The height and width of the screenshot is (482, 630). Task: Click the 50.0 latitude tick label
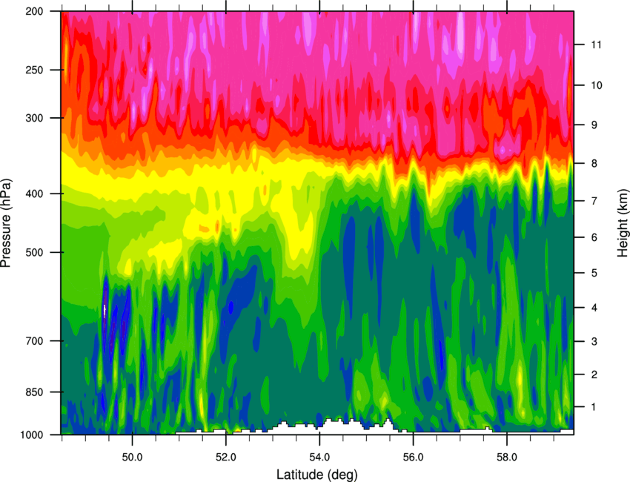pyautogui.click(x=132, y=458)
